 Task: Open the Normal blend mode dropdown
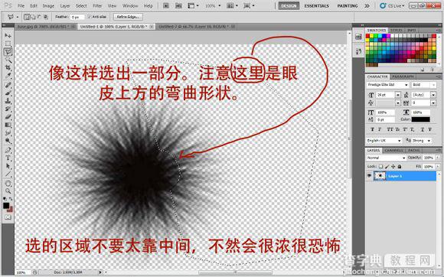tap(387, 158)
